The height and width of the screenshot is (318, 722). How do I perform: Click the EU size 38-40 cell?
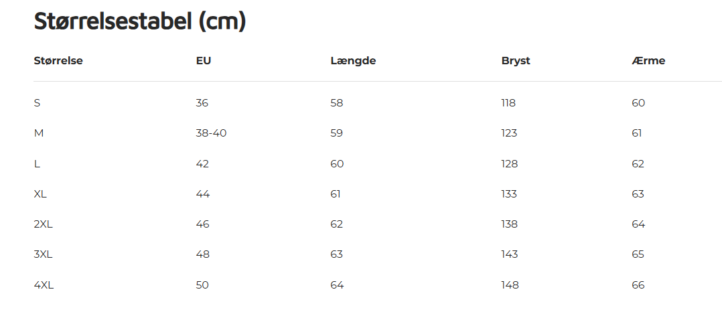pyautogui.click(x=211, y=133)
